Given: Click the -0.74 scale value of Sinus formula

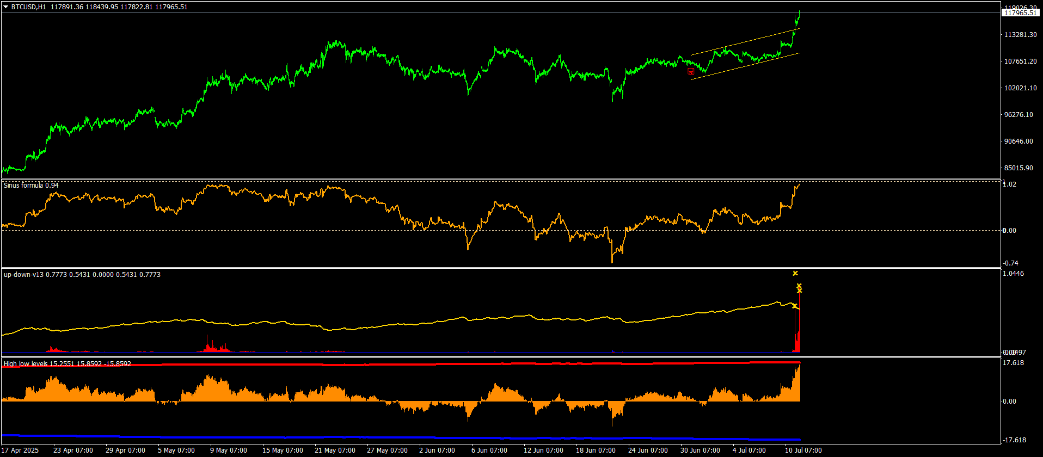Looking at the screenshot, I should (x=1010, y=263).
